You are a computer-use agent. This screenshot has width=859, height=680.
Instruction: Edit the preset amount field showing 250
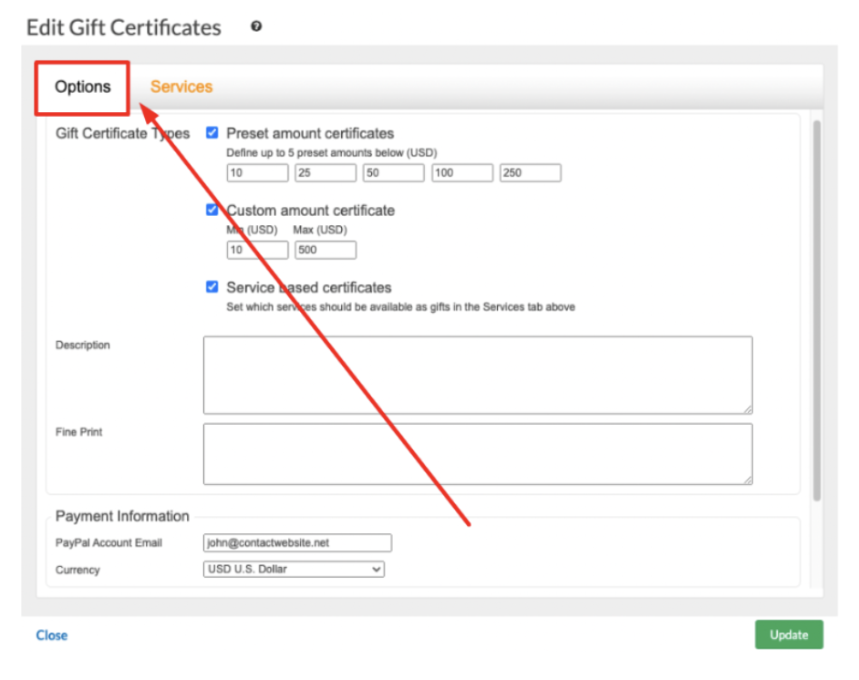coord(531,173)
